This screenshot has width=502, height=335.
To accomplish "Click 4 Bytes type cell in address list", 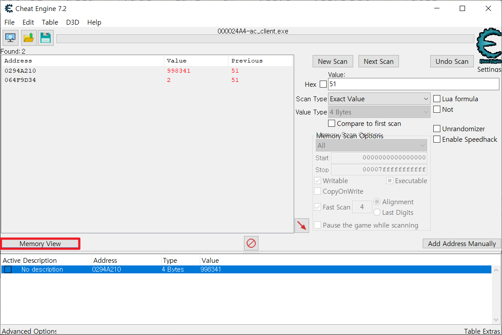I will coord(173,269).
